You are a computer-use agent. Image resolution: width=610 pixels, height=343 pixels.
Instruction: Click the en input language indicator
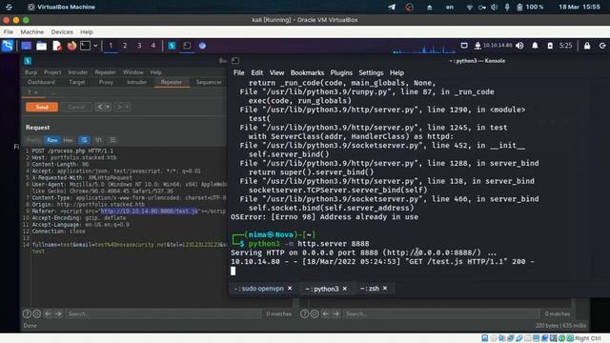tap(449, 7)
